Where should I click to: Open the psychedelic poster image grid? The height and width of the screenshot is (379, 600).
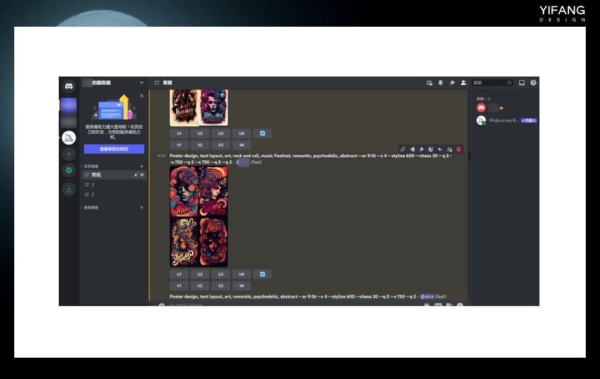198,216
